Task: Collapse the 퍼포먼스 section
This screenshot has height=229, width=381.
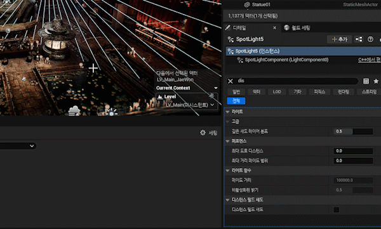Action: point(228,141)
